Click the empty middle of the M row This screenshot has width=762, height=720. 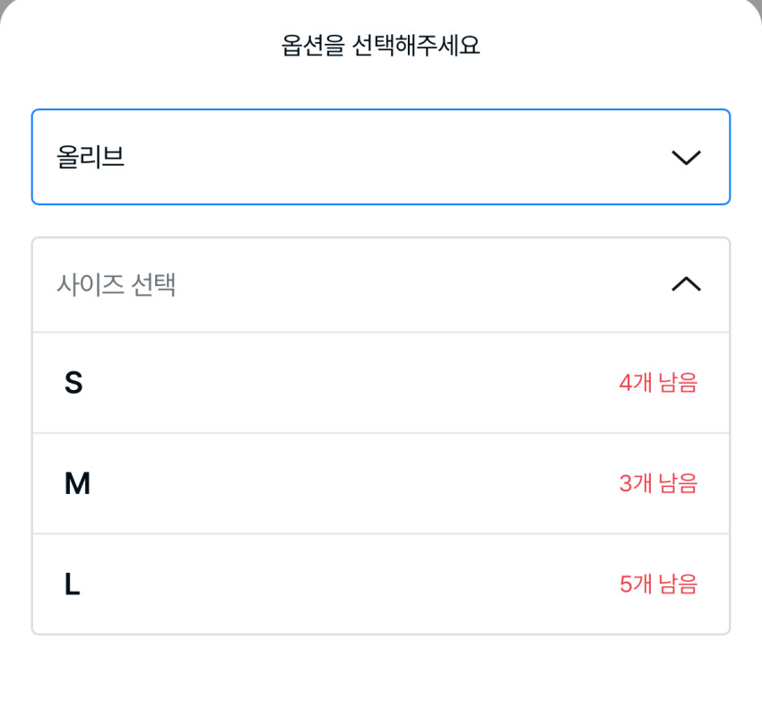pyautogui.click(x=359, y=484)
